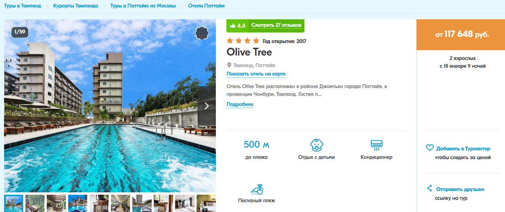Click the sandy beach icon above Песчаный пляж
Viewport: 505px width, 212px height.
pos(257,189)
